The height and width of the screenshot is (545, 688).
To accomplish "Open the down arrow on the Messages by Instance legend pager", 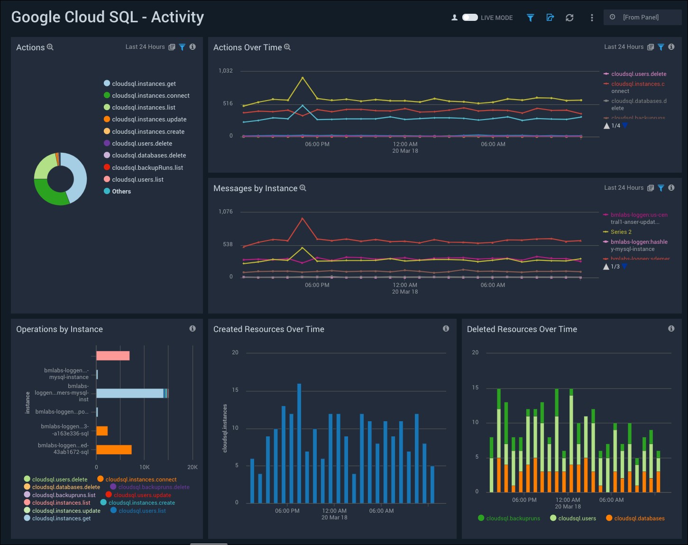I will tap(625, 267).
